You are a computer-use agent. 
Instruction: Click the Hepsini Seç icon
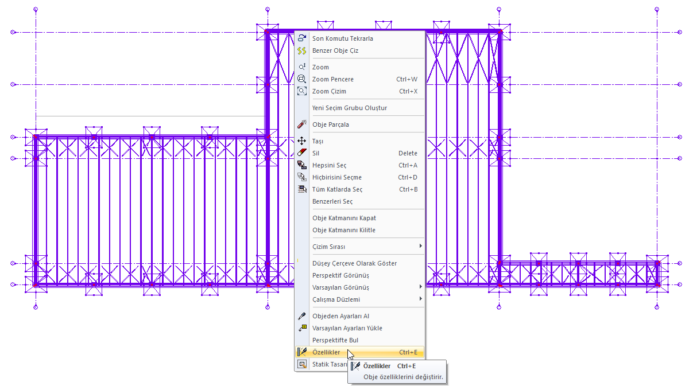[x=302, y=165]
